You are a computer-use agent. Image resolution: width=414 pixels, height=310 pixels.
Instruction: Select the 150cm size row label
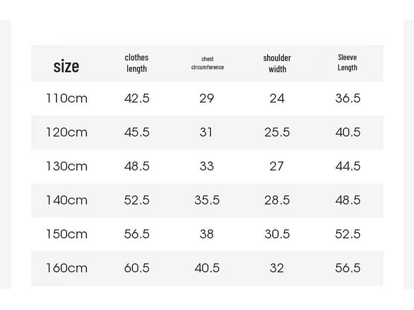click(67, 234)
